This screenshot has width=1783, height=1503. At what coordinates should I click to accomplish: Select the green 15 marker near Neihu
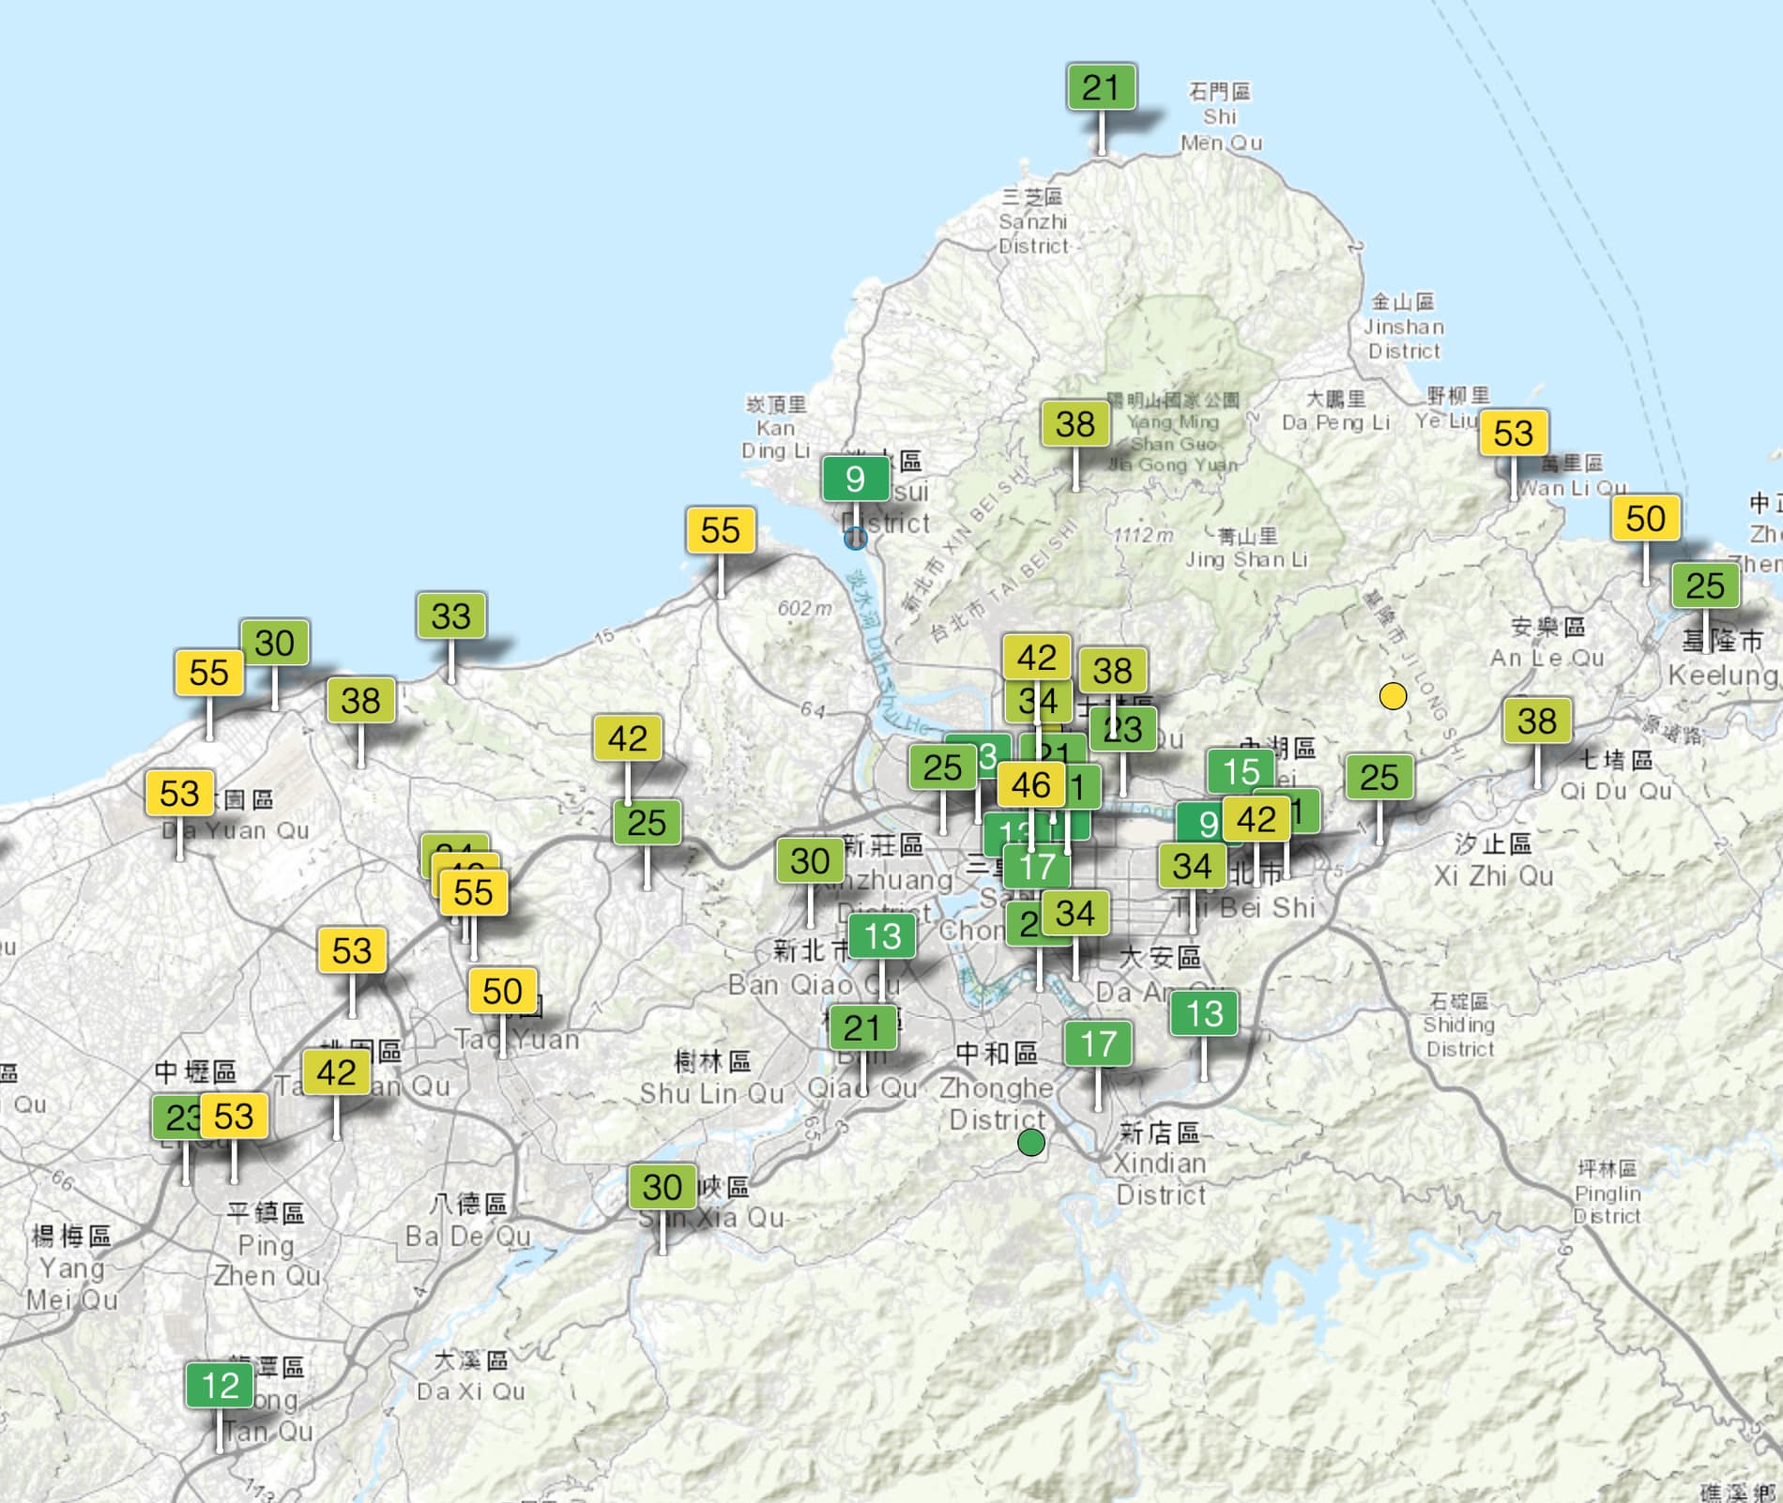point(1240,771)
